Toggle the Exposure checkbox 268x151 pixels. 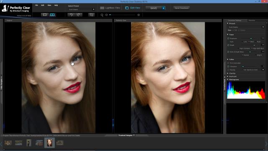tap(228, 39)
